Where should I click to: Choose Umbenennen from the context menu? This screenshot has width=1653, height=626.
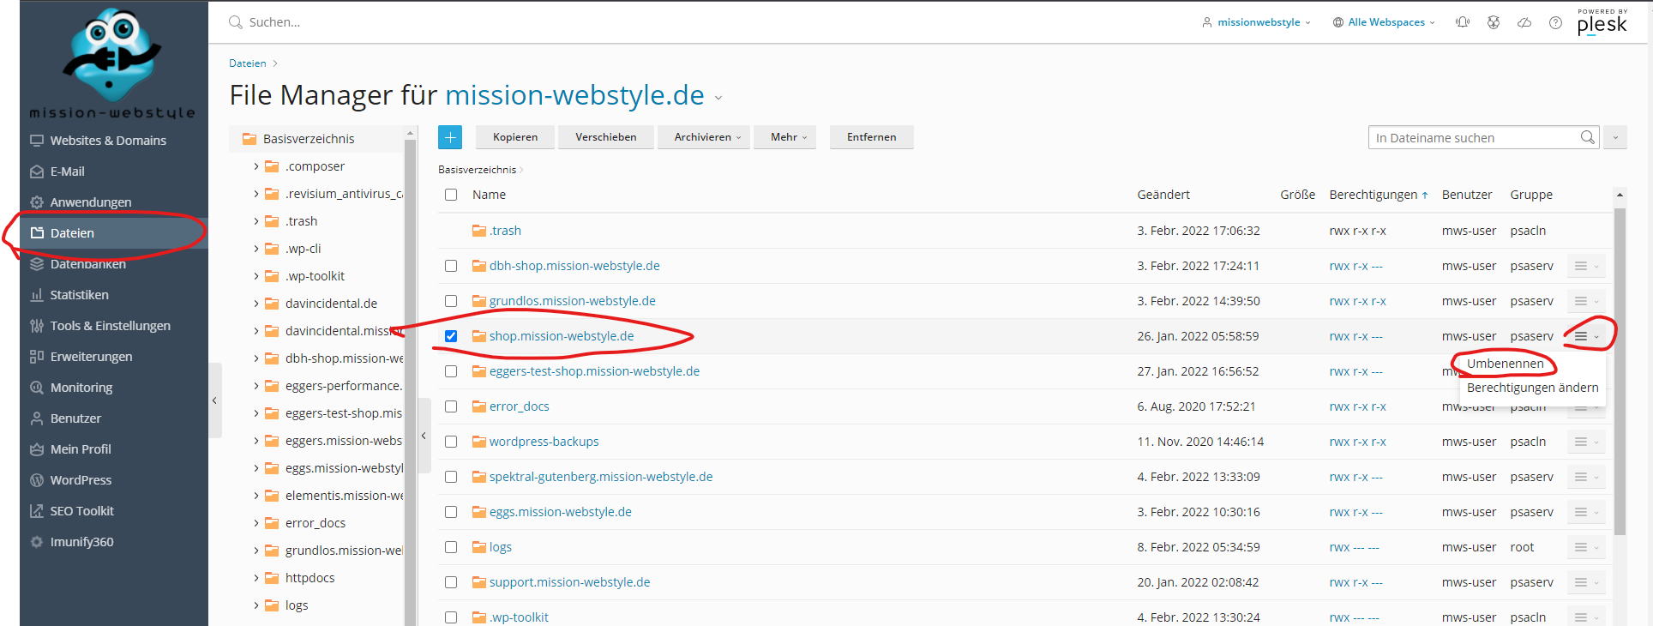[x=1505, y=364]
